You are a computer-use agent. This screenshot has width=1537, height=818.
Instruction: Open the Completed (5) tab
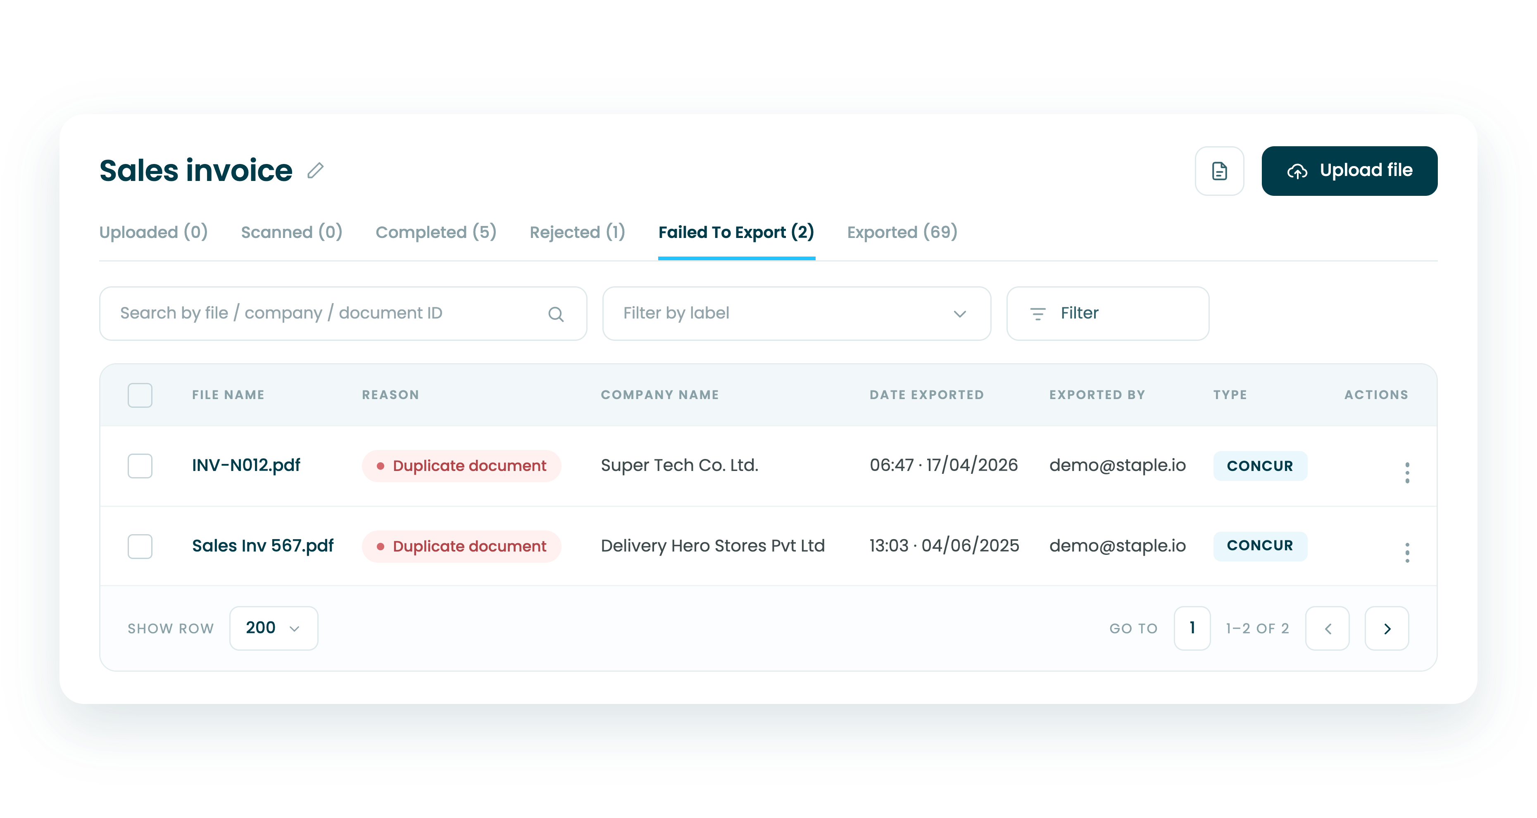tap(435, 232)
